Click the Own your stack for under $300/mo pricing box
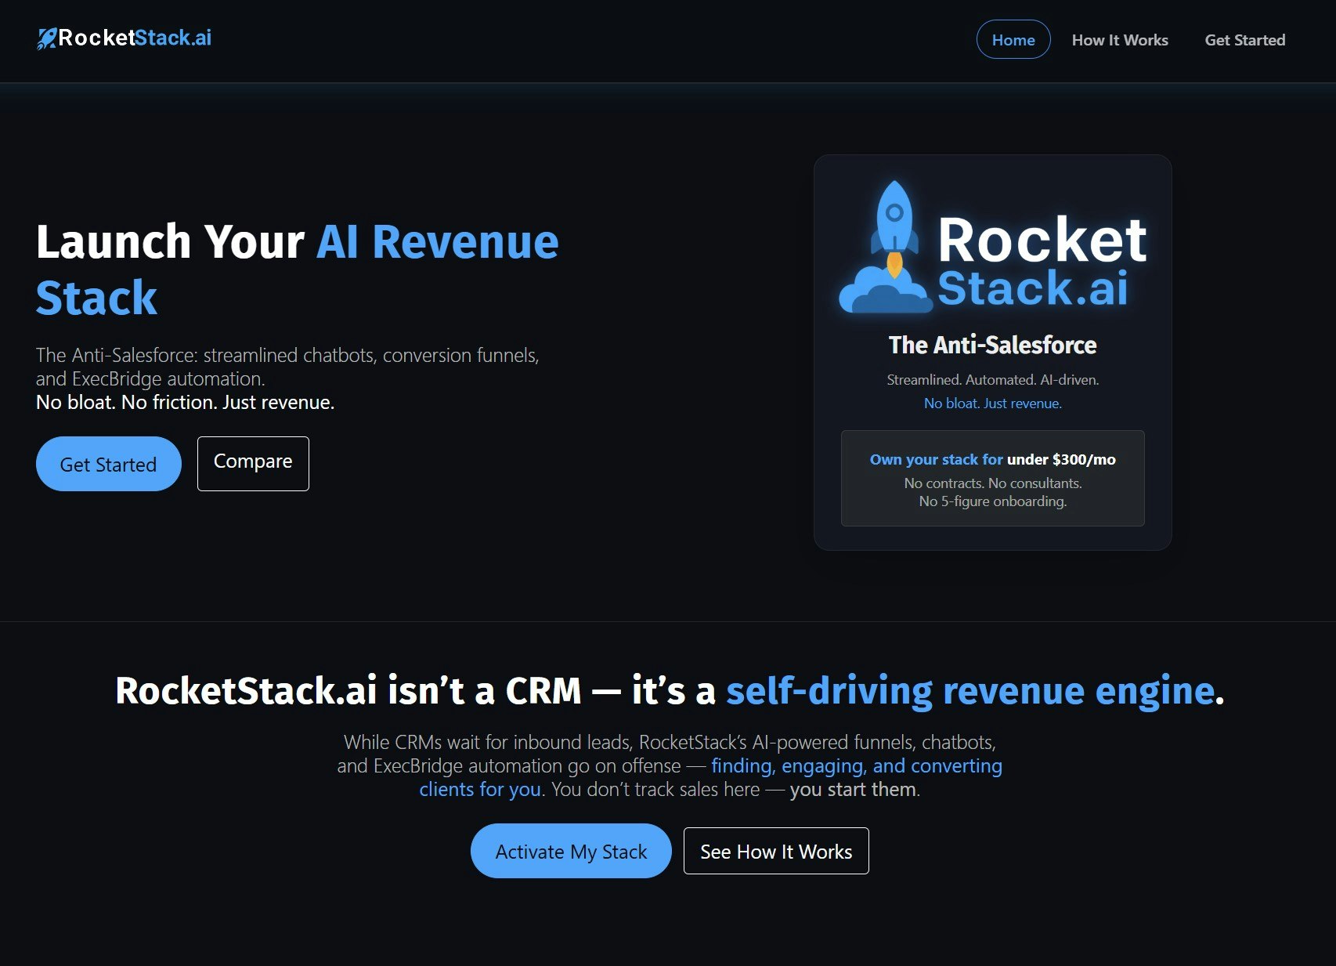Viewport: 1336px width, 966px height. click(992, 479)
